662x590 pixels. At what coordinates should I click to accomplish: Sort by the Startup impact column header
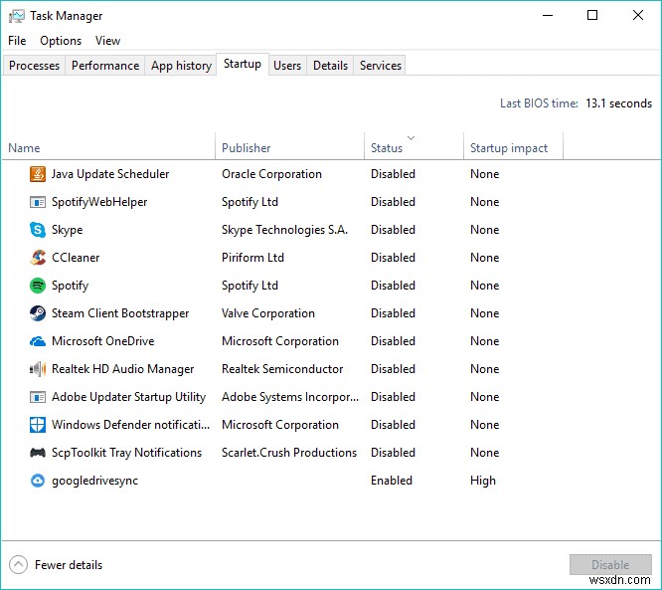point(513,146)
